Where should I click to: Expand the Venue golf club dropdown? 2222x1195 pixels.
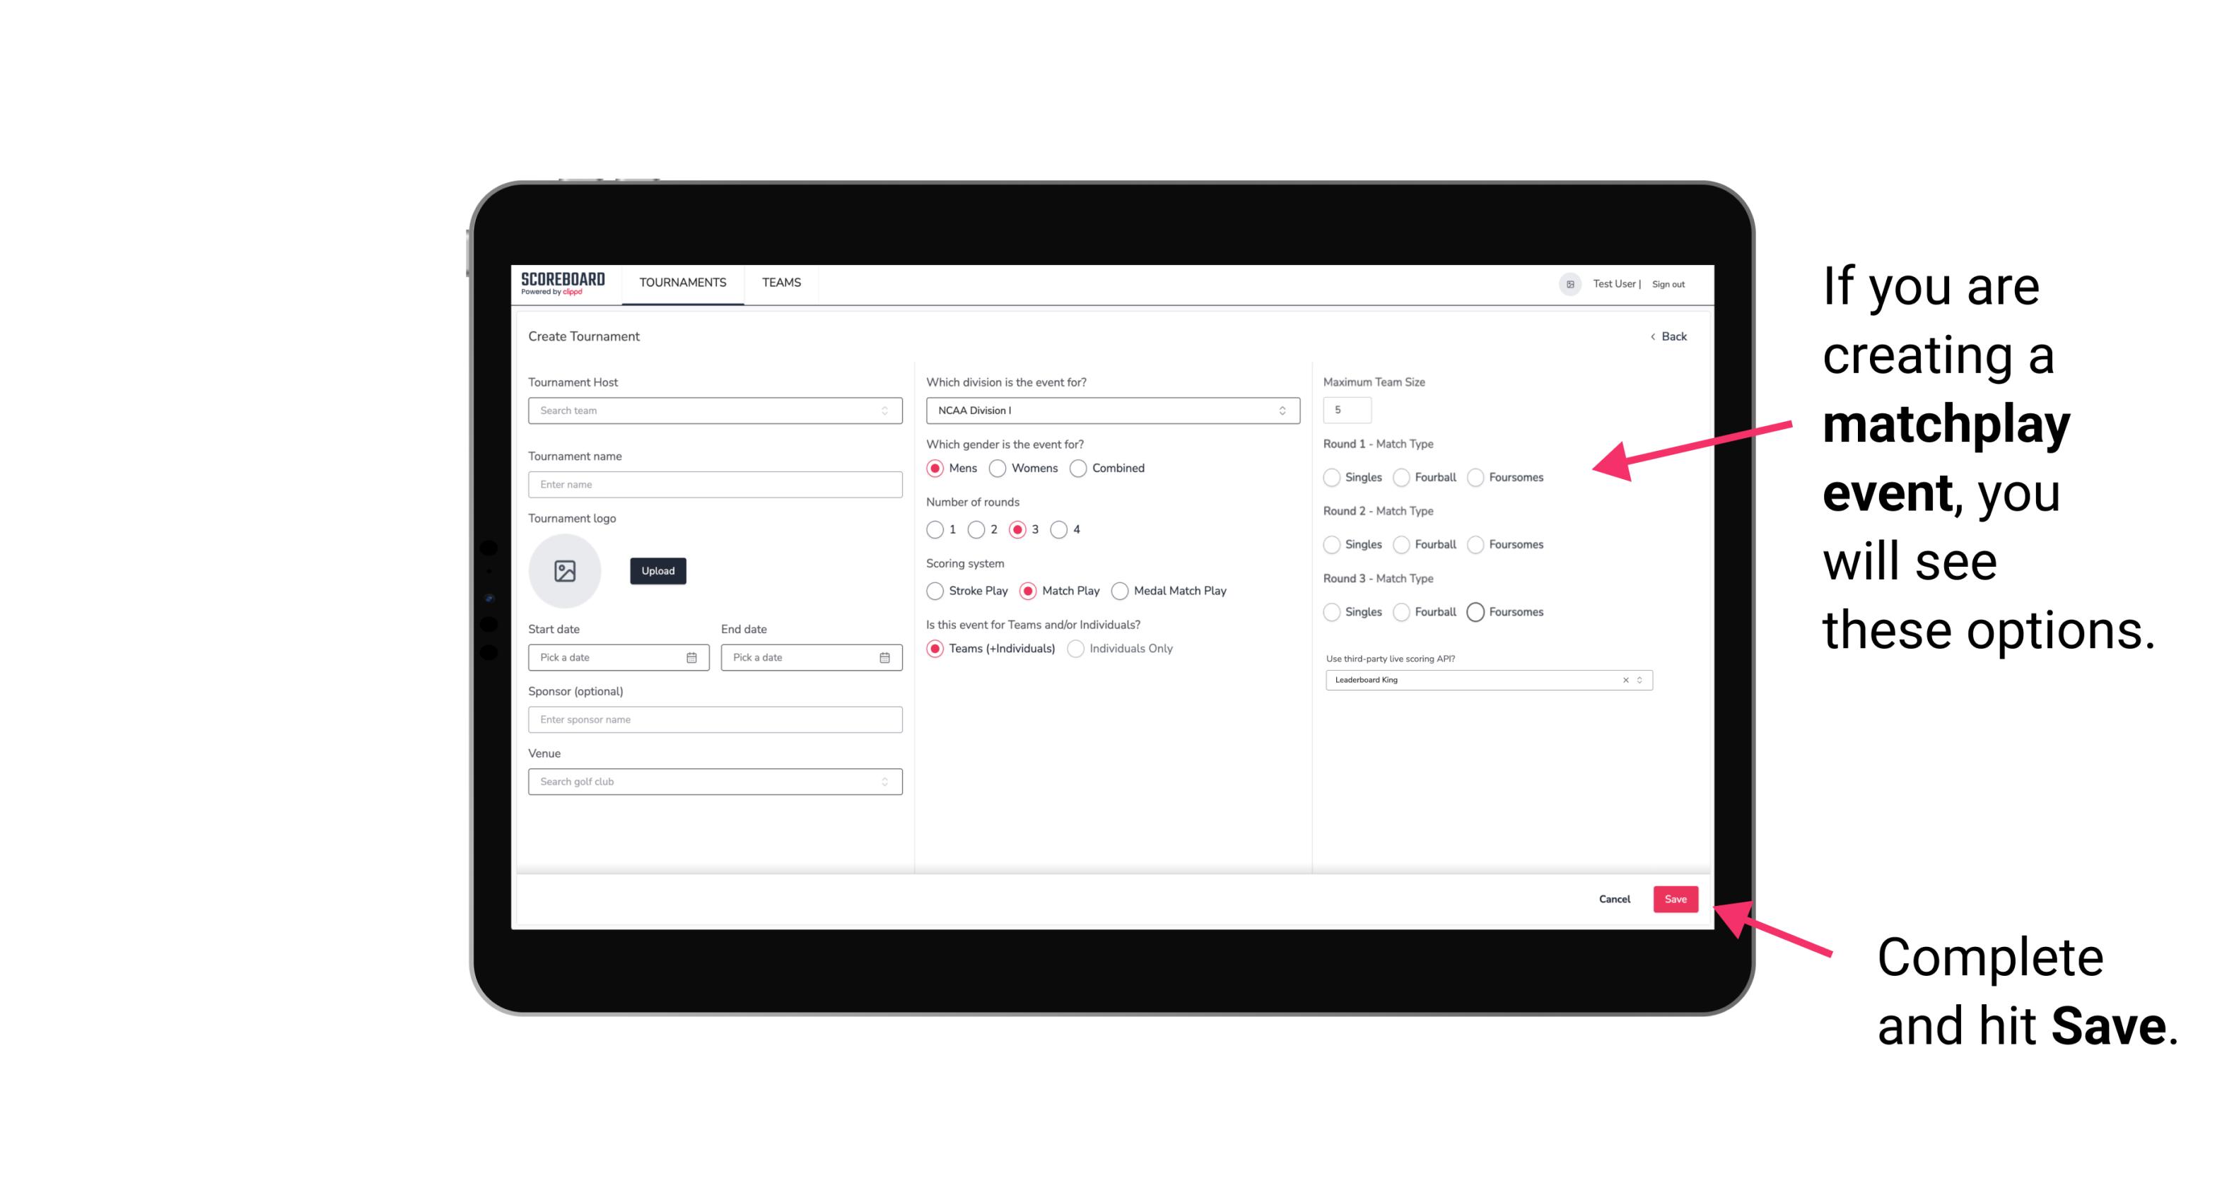(x=884, y=782)
